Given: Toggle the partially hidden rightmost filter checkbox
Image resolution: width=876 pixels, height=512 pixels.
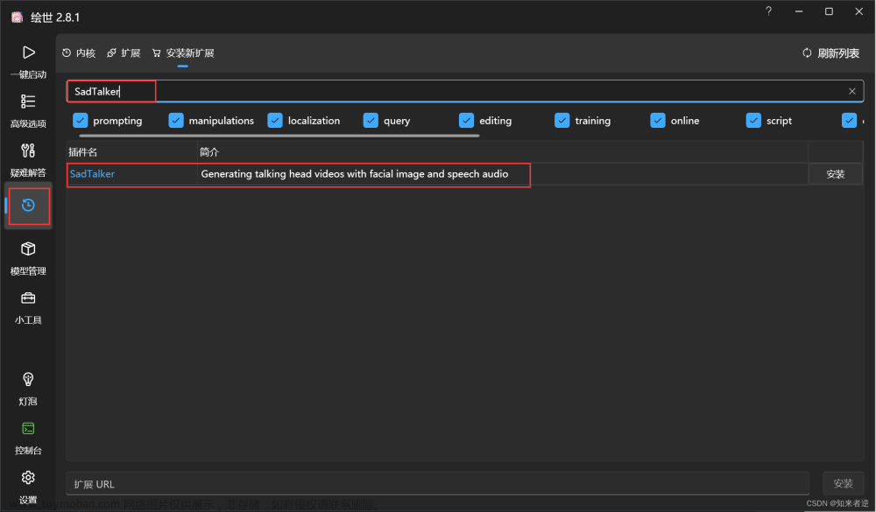Looking at the screenshot, I should [x=849, y=121].
